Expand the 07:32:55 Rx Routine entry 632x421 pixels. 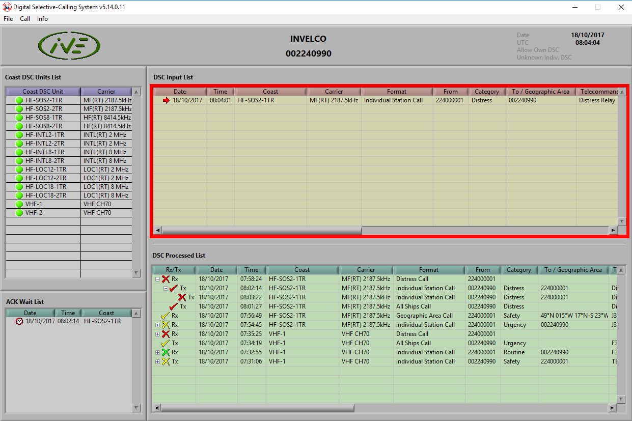tap(157, 352)
